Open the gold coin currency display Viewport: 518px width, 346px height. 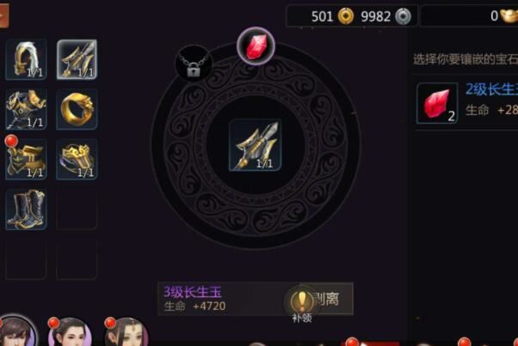[x=333, y=15]
